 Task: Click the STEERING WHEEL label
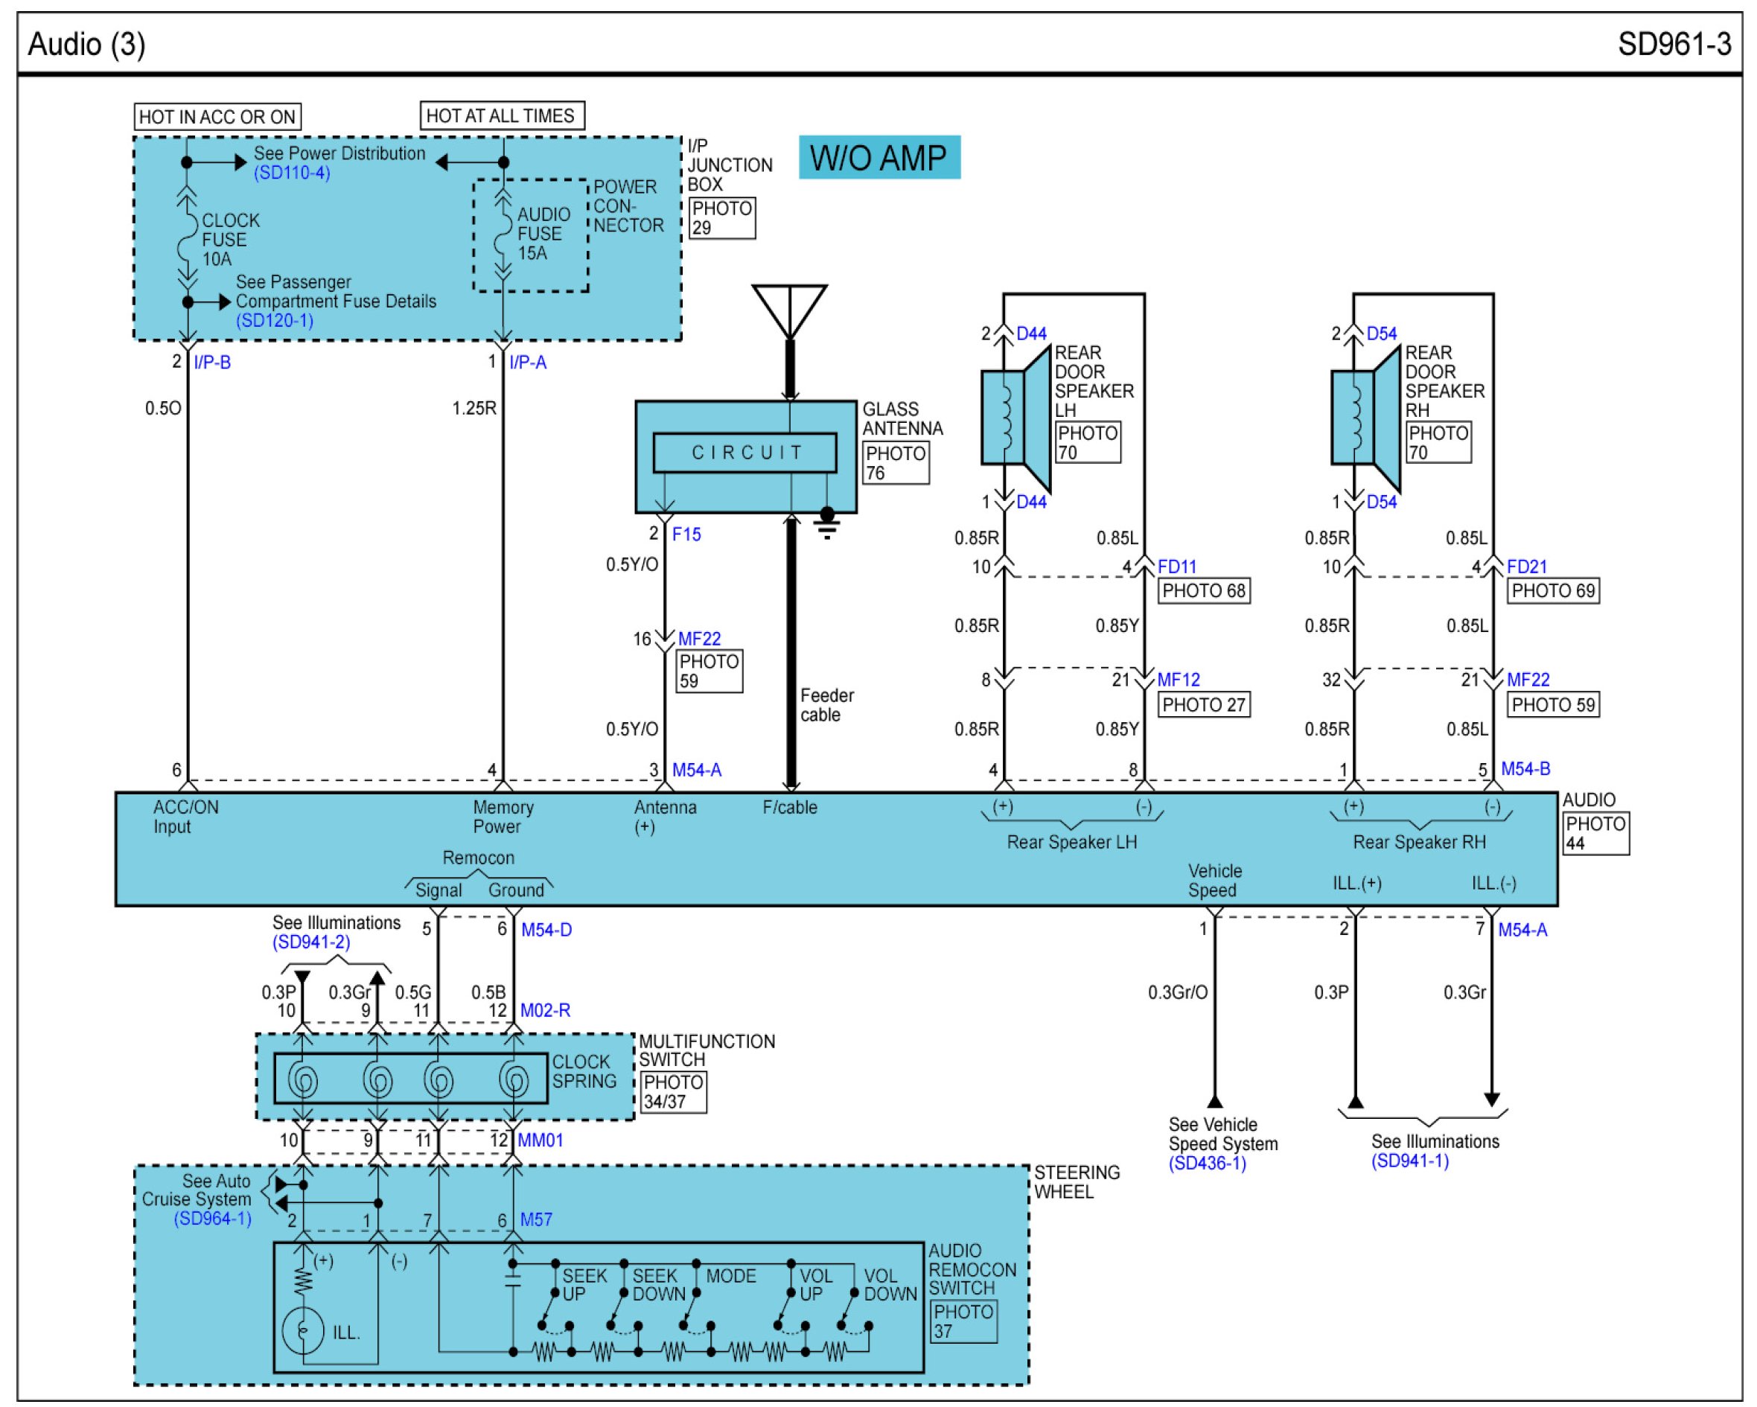pos(1077,1181)
